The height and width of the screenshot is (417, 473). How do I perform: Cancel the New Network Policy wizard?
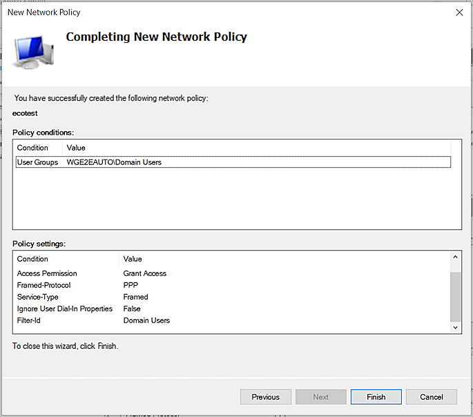click(x=431, y=397)
